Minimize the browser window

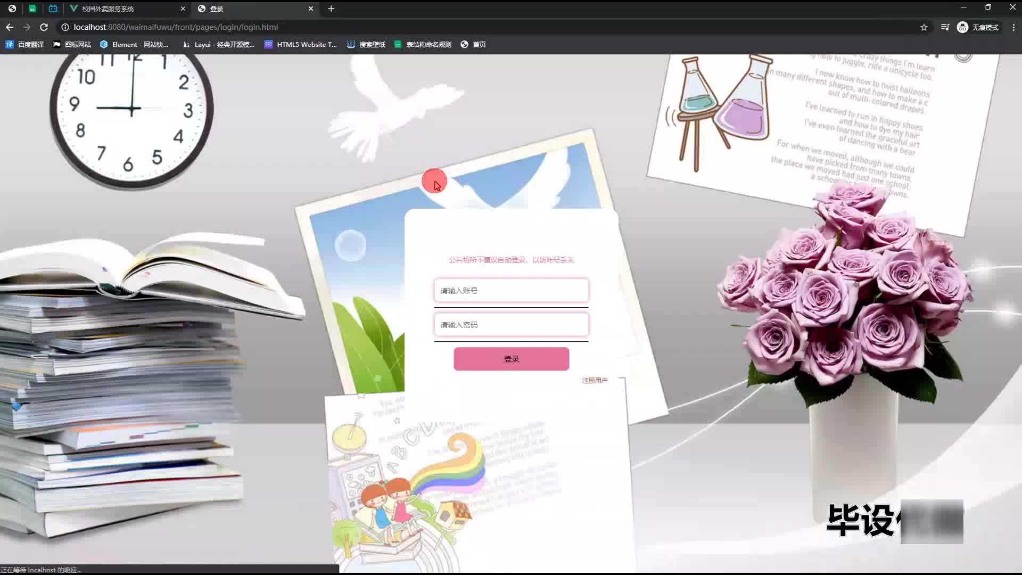click(963, 7)
